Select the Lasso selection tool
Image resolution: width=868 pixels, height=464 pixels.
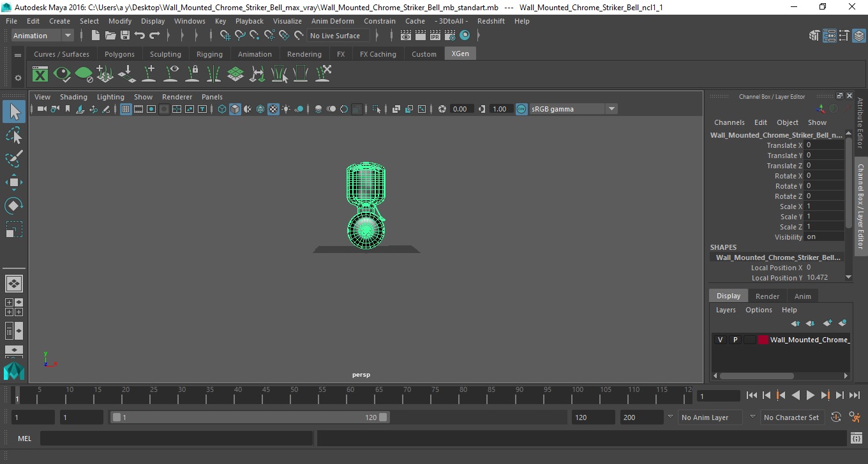pyautogui.click(x=13, y=135)
